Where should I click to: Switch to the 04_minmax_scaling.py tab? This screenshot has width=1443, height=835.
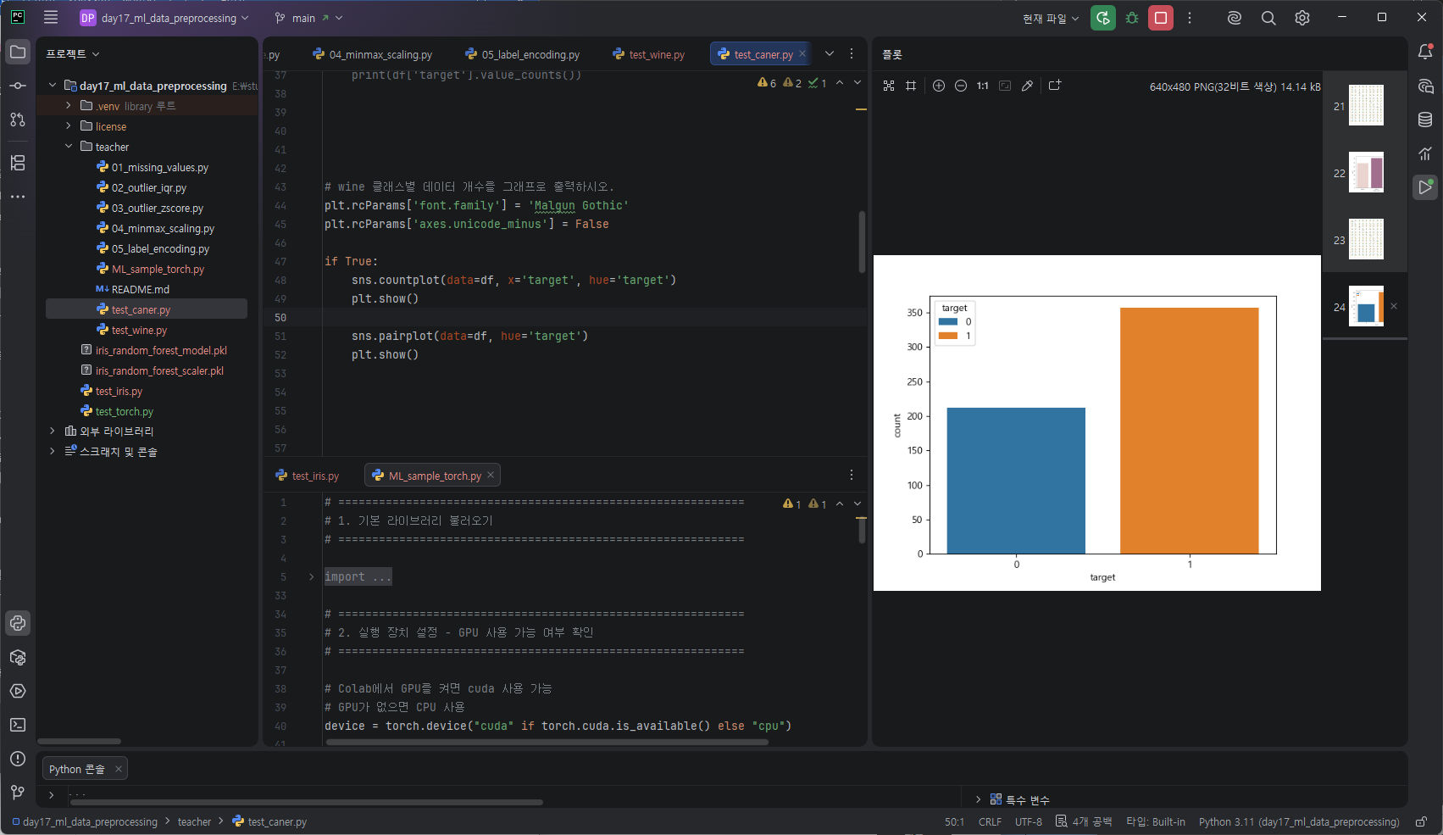tap(372, 54)
